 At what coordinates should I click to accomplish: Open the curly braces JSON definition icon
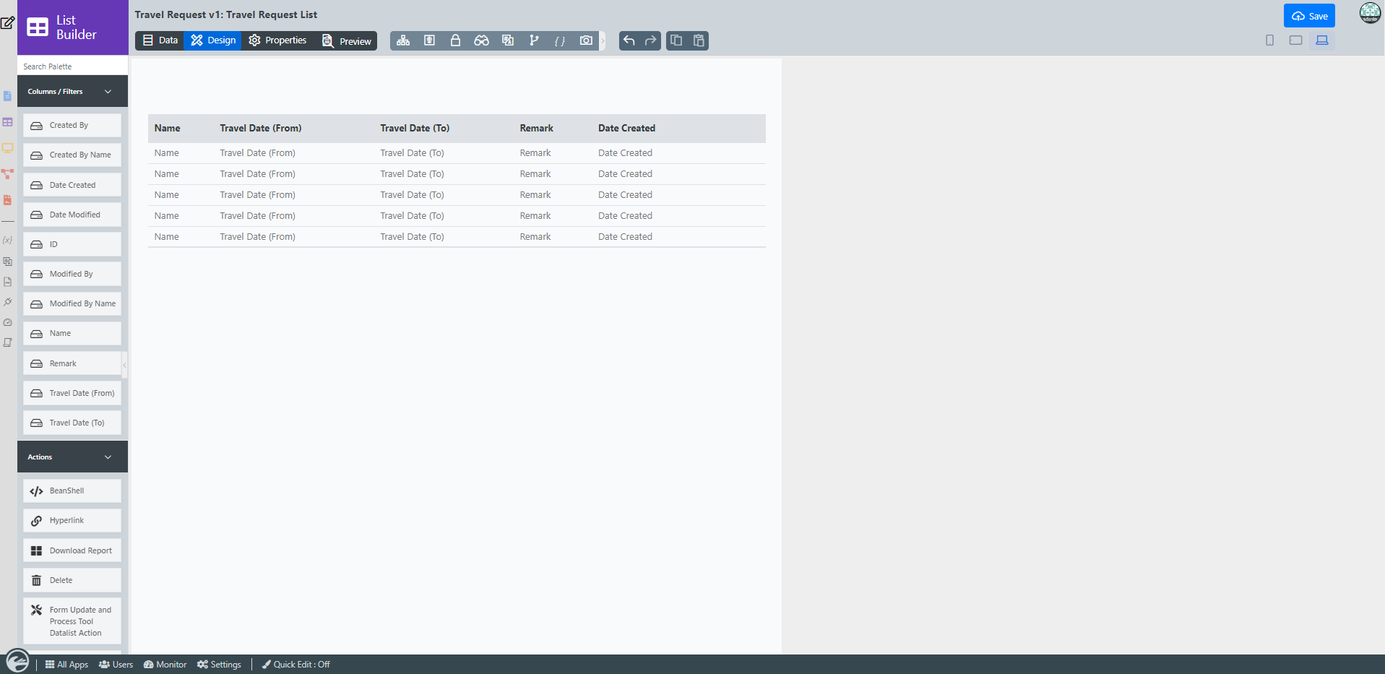(x=560, y=40)
